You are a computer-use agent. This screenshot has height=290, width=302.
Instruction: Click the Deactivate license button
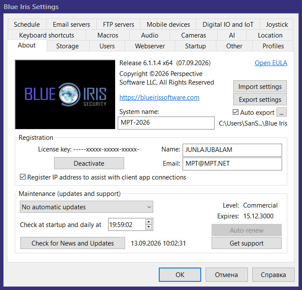[89, 163]
